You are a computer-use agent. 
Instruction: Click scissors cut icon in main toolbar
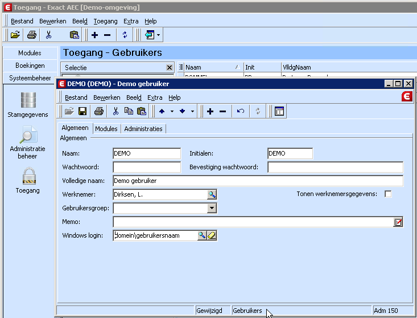point(48,35)
